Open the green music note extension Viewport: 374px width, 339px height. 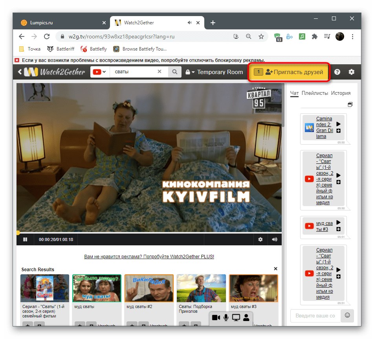(x=302, y=36)
